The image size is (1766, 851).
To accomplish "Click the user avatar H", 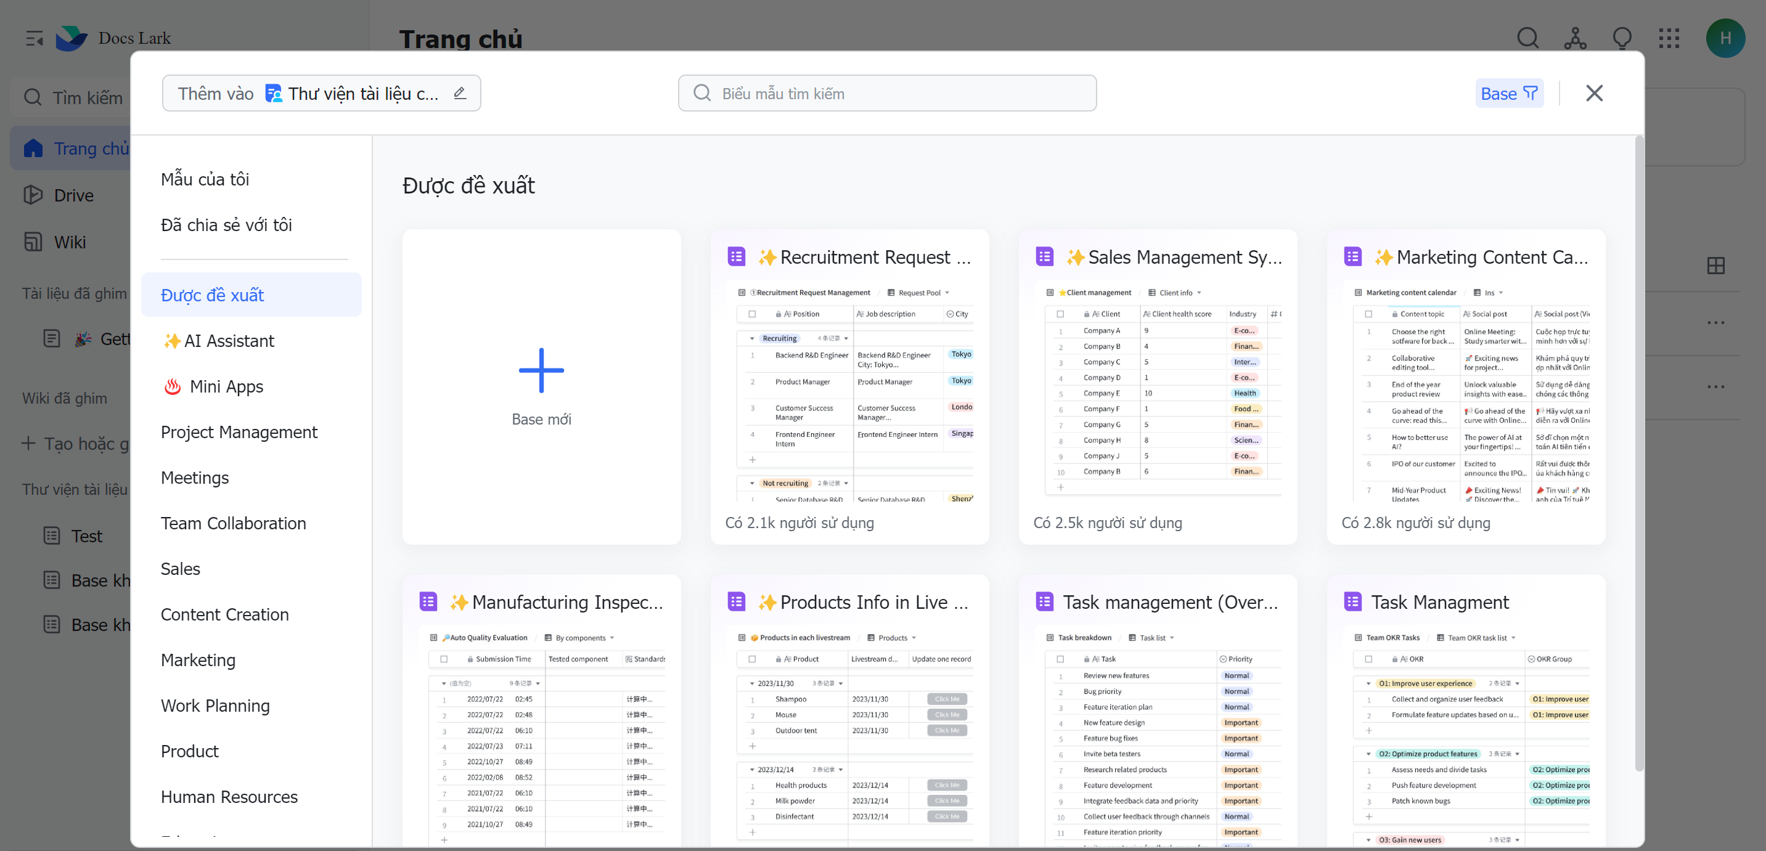I will (x=1725, y=38).
